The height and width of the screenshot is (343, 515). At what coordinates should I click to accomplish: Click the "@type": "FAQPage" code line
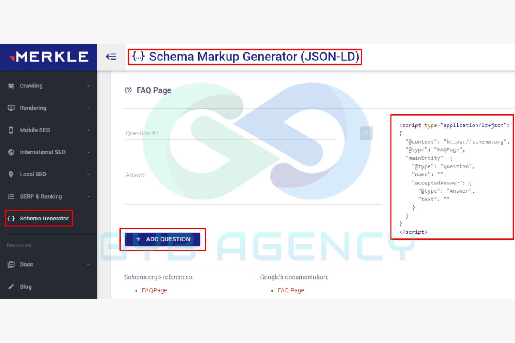coord(435,150)
